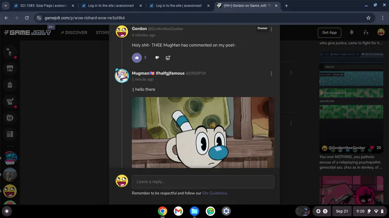
Task: Switch to SCI 1085 Goal Page tab
Action: click(44, 6)
